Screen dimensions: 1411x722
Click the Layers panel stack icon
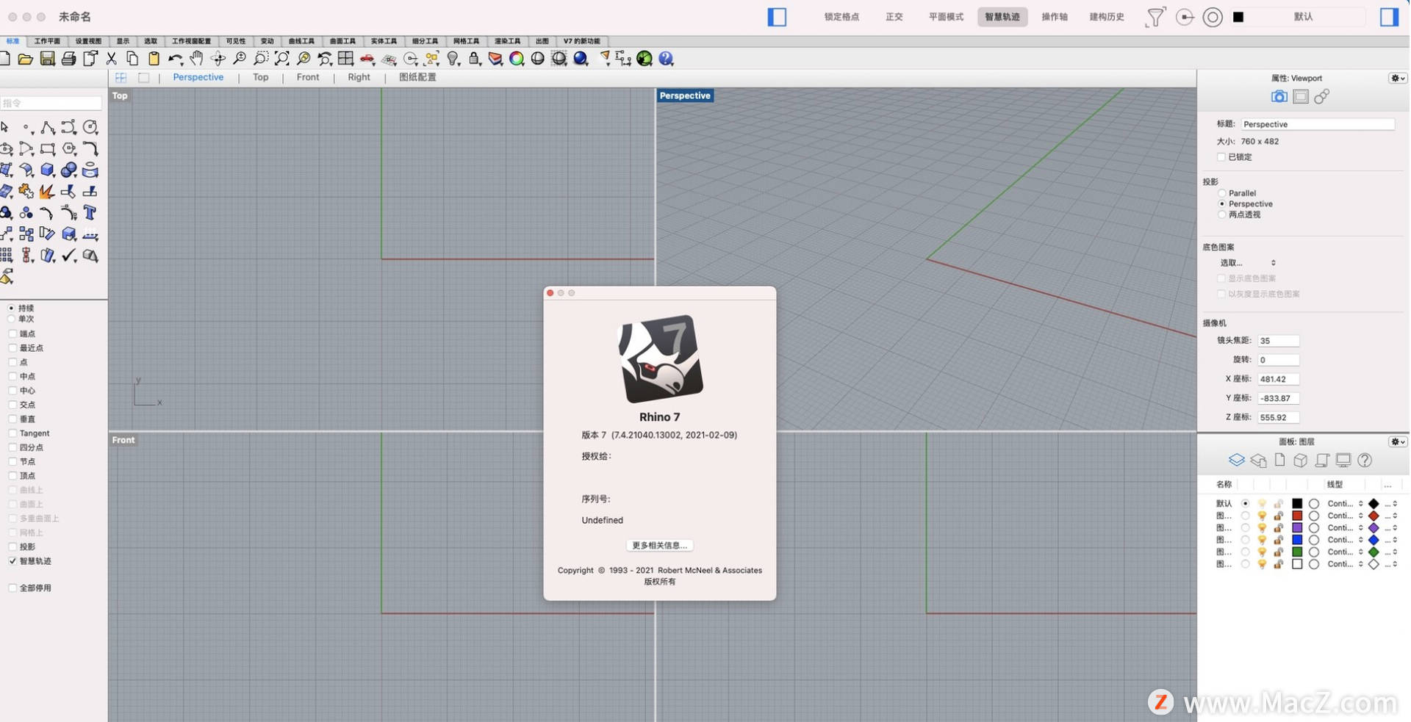point(1237,461)
